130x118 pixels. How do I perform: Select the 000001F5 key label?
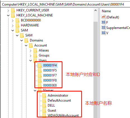click(50, 70)
